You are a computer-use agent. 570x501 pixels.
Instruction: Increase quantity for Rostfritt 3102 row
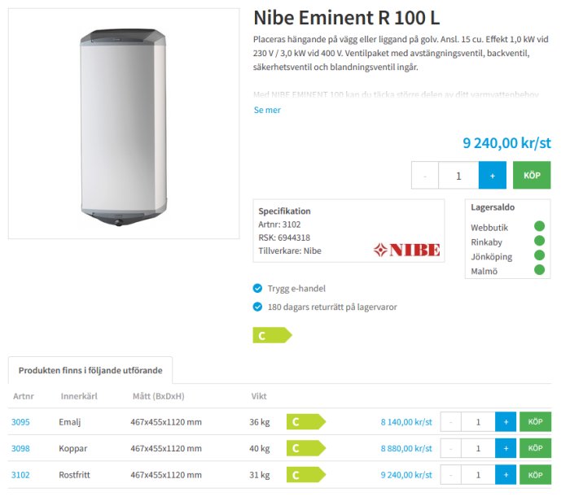click(506, 475)
